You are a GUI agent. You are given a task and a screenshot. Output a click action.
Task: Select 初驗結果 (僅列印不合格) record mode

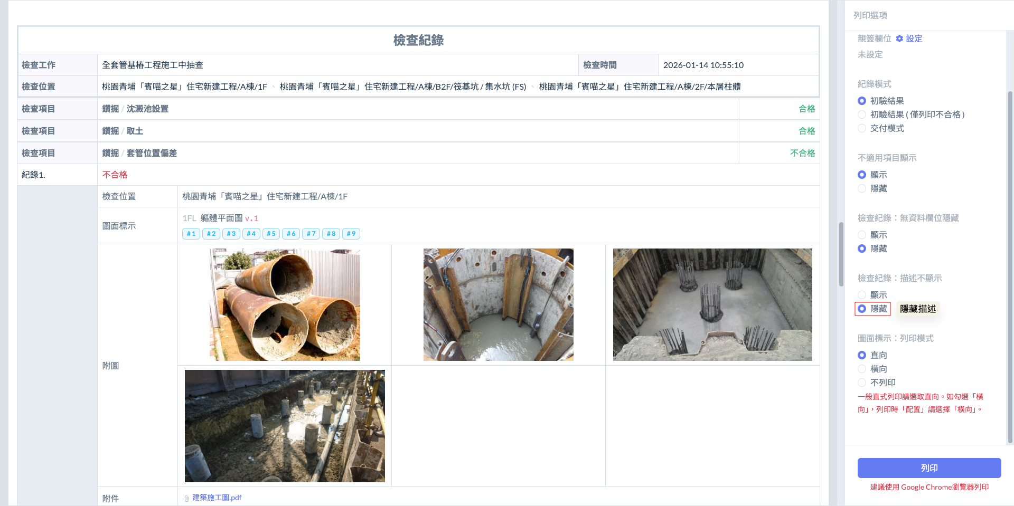point(862,114)
